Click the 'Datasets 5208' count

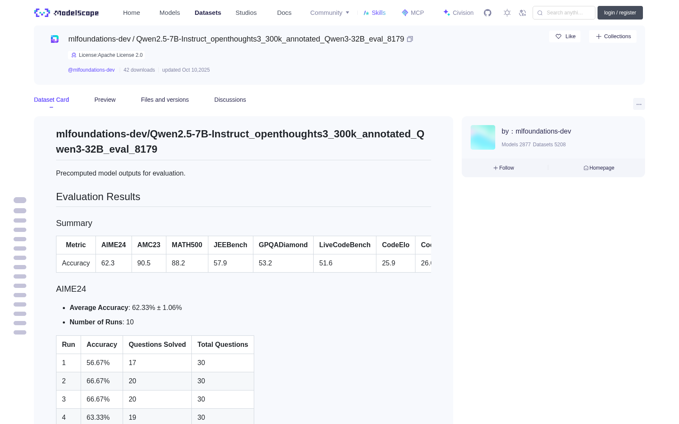[549, 145]
